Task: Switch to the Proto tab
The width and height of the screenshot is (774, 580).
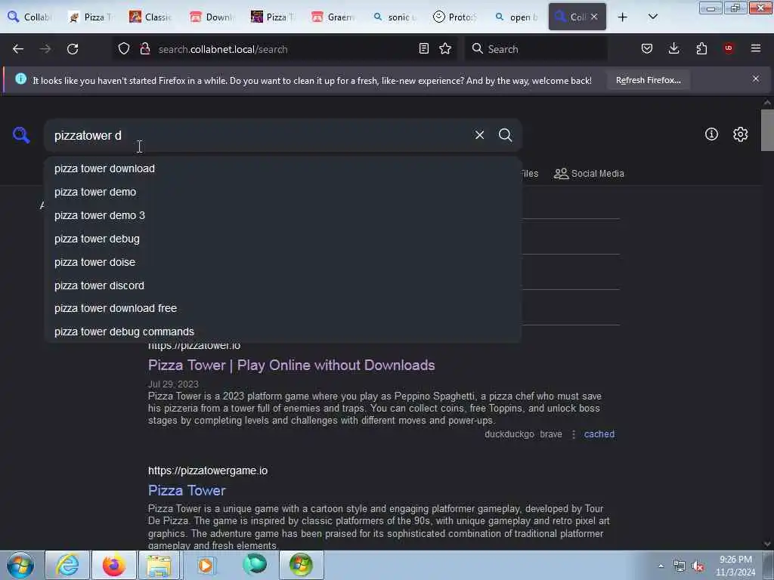Action: (454, 17)
